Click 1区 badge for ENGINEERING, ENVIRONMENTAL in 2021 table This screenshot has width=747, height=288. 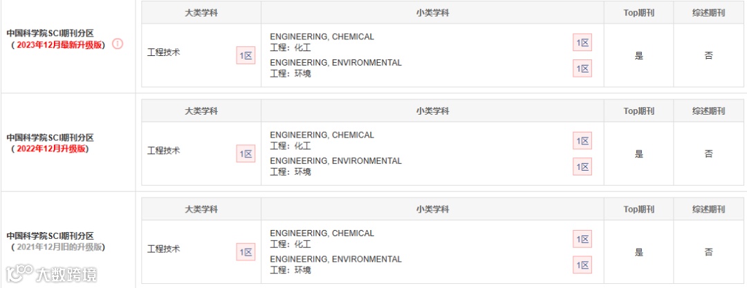(x=582, y=265)
